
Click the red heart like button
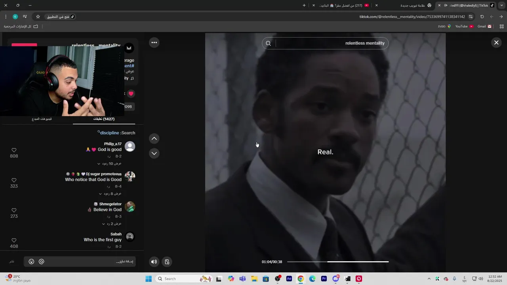(131, 94)
